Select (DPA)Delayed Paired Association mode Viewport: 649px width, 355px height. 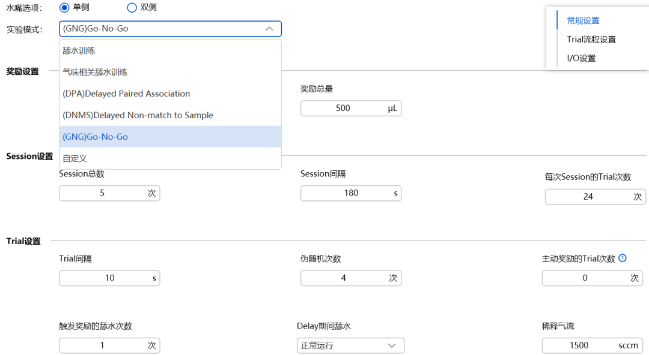(x=126, y=94)
